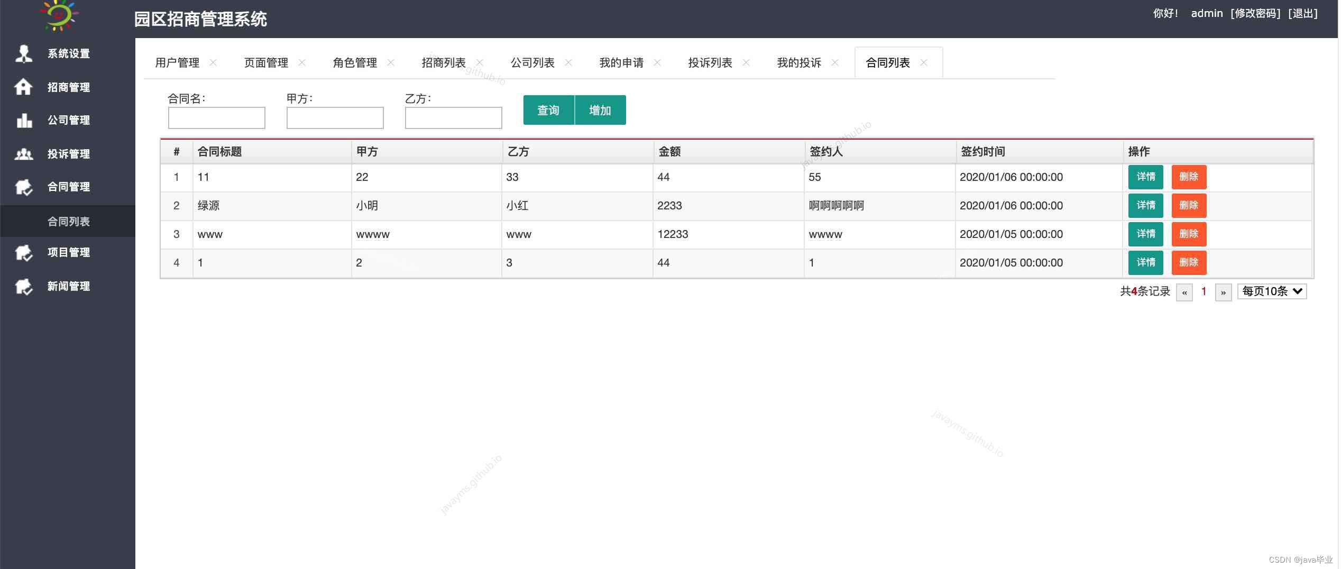Viewport: 1341px width, 569px height.
Task: Focus the 乙方 input field
Action: (453, 118)
